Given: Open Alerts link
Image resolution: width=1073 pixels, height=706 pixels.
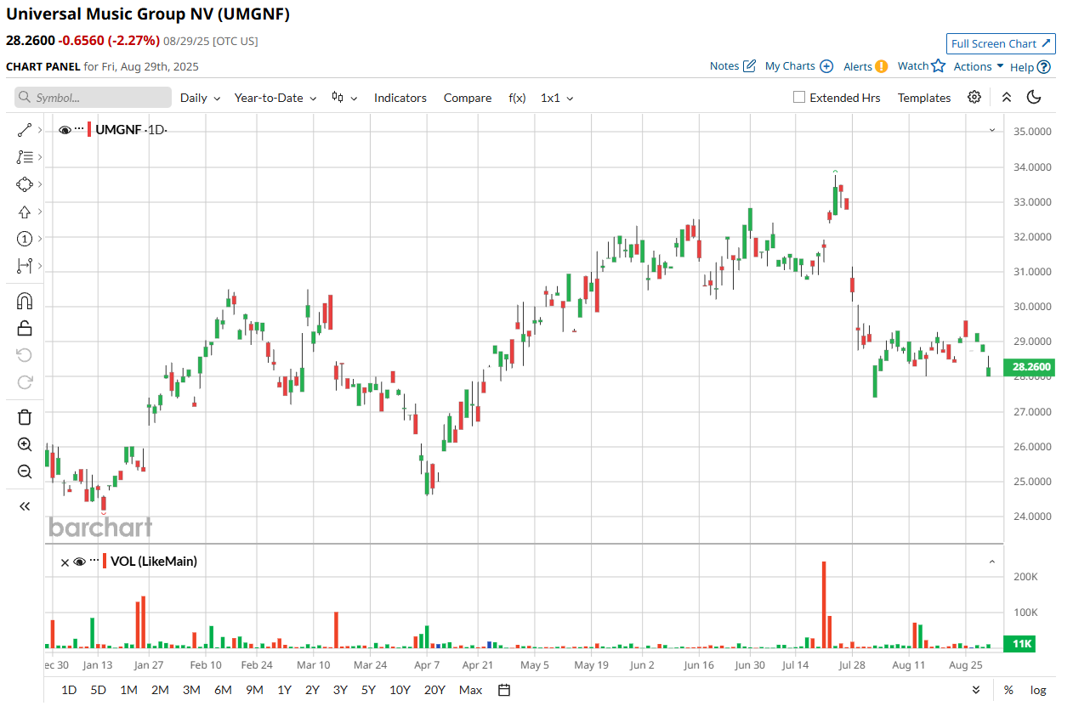Looking at the screenshot, I should point(866,66).
